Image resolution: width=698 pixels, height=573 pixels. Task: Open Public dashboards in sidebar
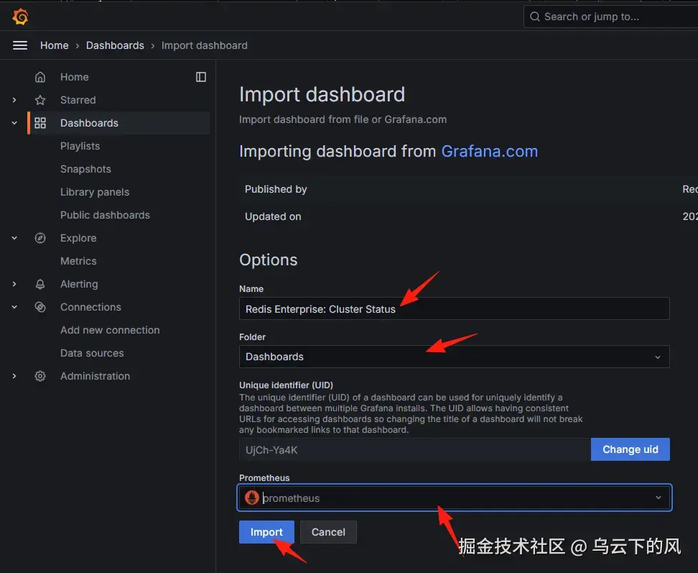[105, 215]
